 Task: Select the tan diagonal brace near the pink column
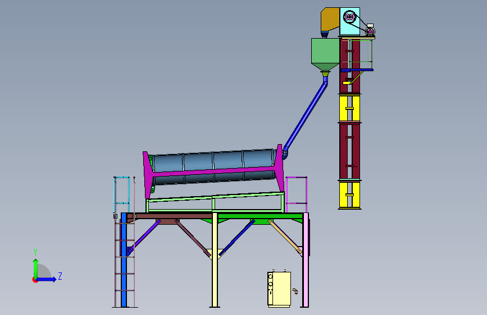(x=285, y=237)
